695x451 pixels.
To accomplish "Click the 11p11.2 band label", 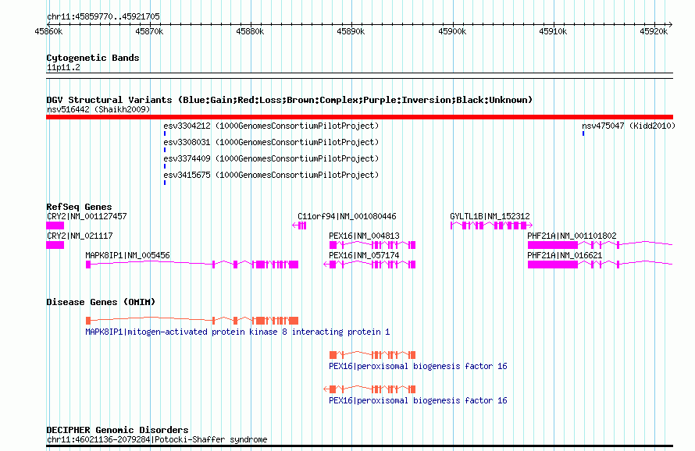I will 63,67.
